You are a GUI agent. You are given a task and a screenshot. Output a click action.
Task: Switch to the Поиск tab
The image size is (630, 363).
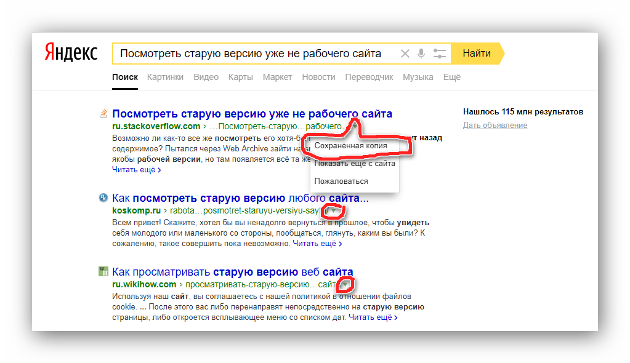click(125, 77)
